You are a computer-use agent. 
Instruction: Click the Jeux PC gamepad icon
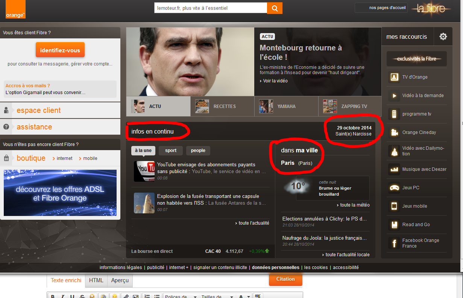pyautogui.click(x=394, y=188)
